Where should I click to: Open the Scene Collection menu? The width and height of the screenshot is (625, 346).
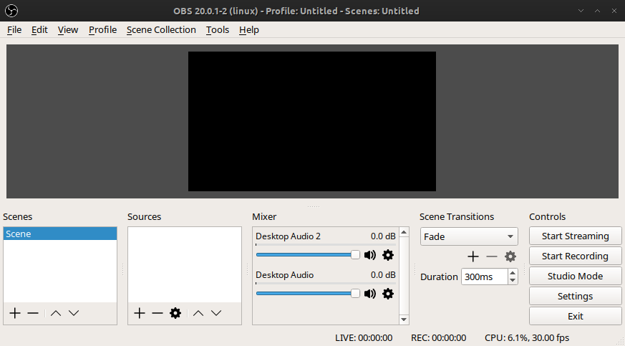click(161, 30)
